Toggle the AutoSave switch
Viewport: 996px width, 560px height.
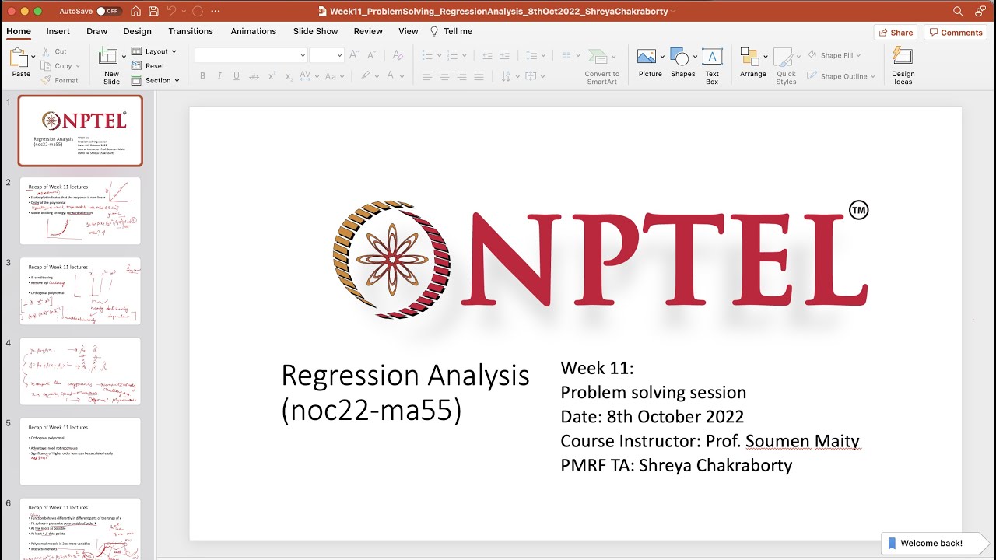pyautogui.click(x=108, y=11)
